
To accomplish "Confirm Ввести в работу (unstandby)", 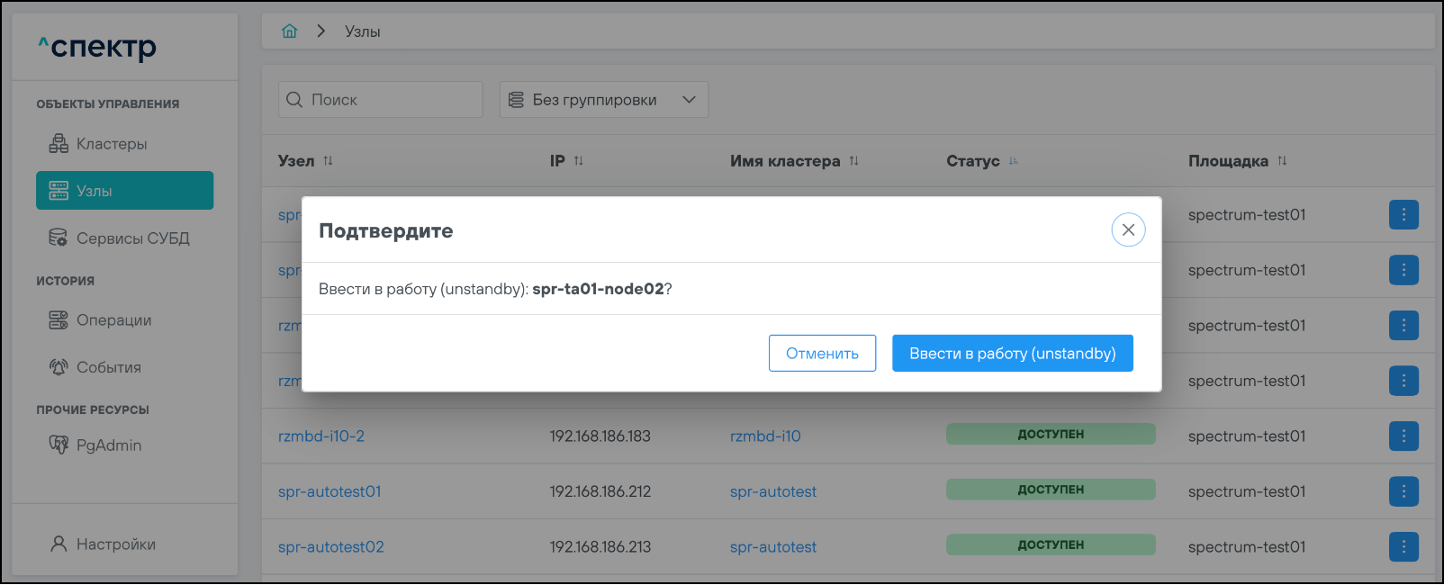I will coord(1012,354).
